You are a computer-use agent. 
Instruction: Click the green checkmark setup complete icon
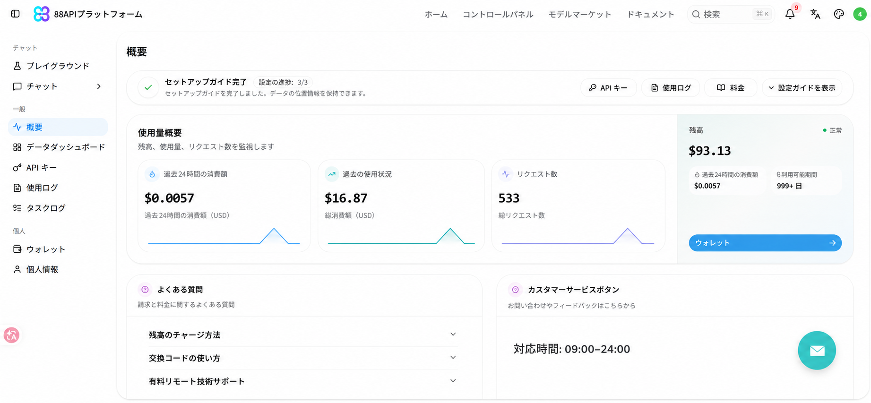(148, 87)
